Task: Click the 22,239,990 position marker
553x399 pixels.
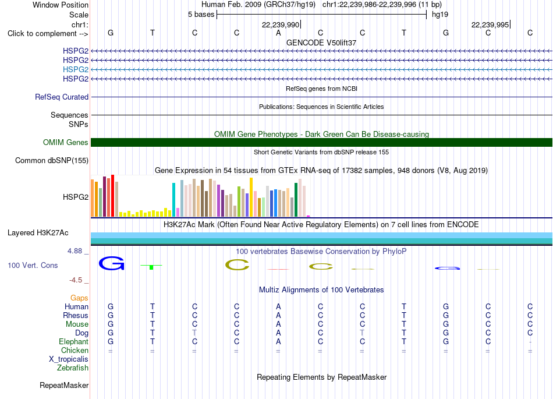Action: 281,24
